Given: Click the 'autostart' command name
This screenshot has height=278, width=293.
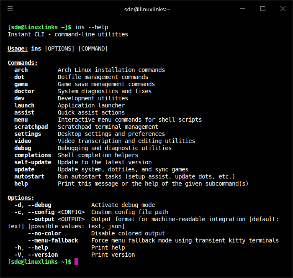Looking at the screenshot, I should (29, 176).
